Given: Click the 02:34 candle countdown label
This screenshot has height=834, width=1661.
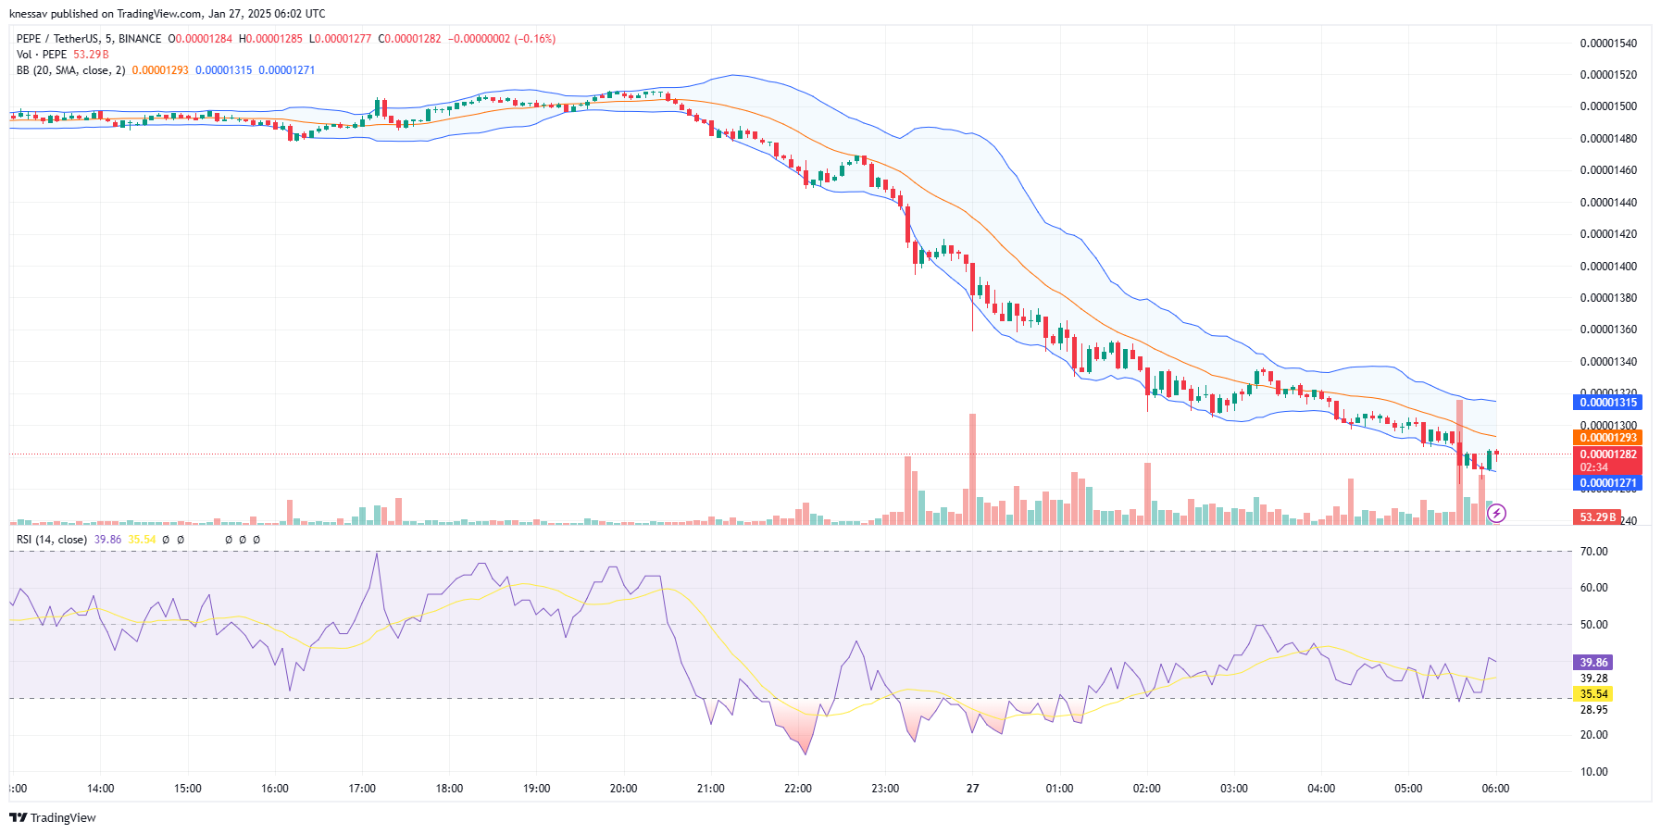Looking at the screenshot, I should coord(1594,467).
